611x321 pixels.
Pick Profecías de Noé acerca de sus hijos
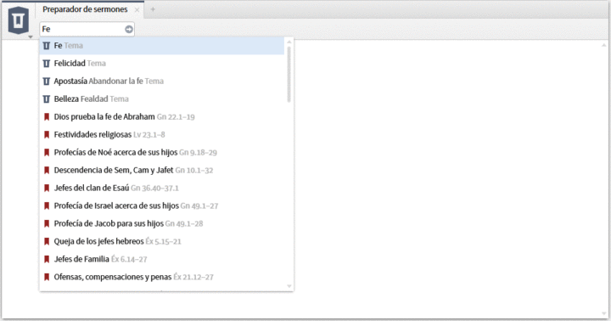(x=162, y=153)
